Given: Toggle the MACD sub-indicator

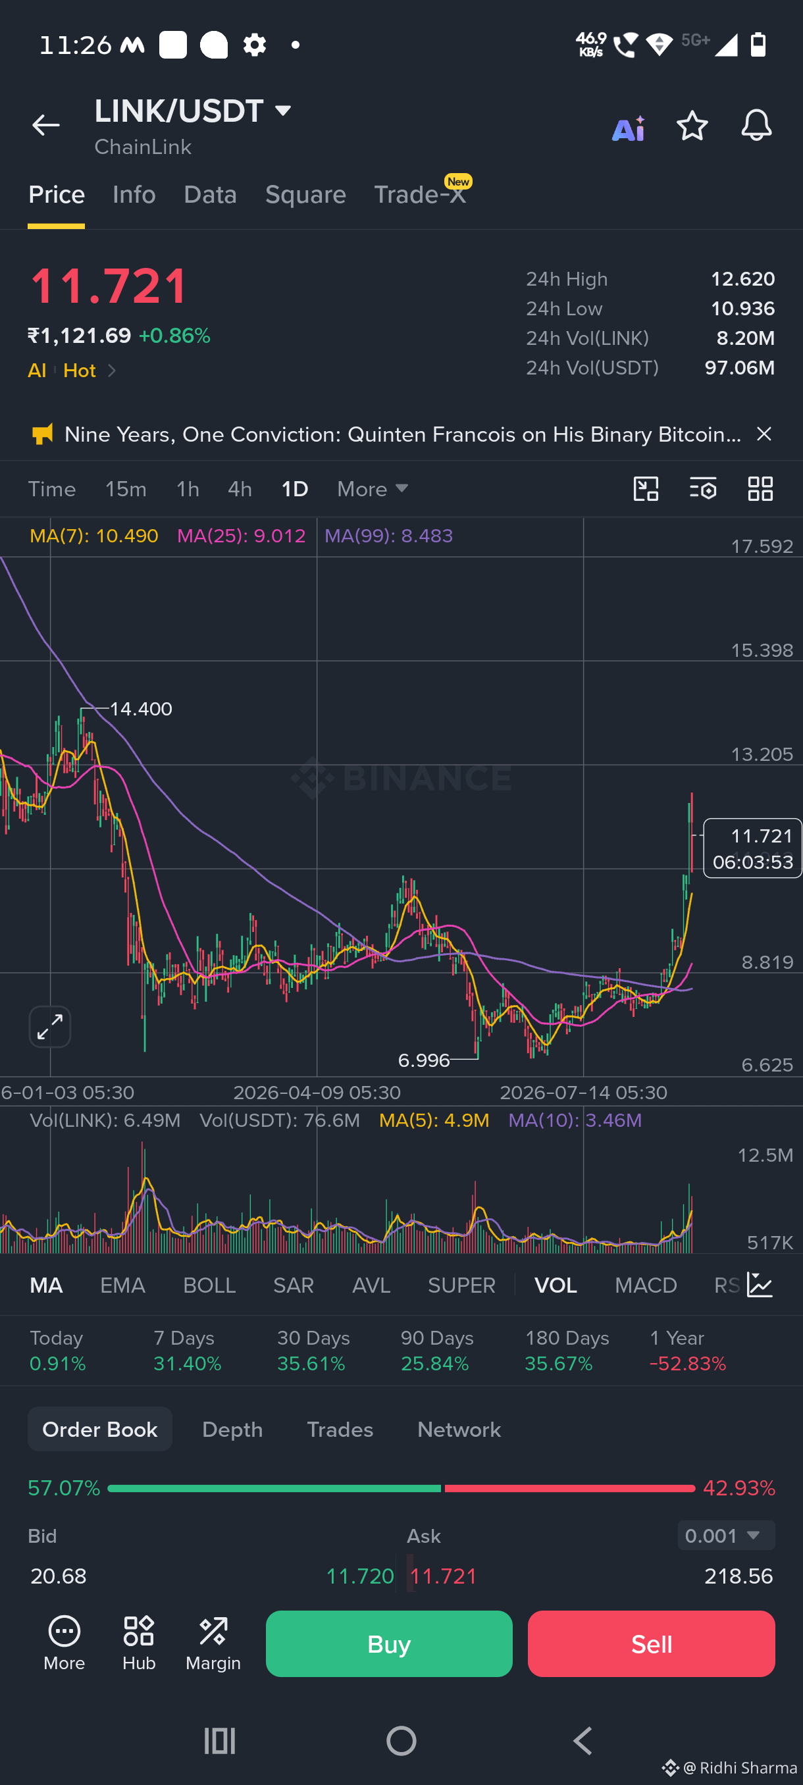Looking at the screenshot, I should click(646, 1285).
